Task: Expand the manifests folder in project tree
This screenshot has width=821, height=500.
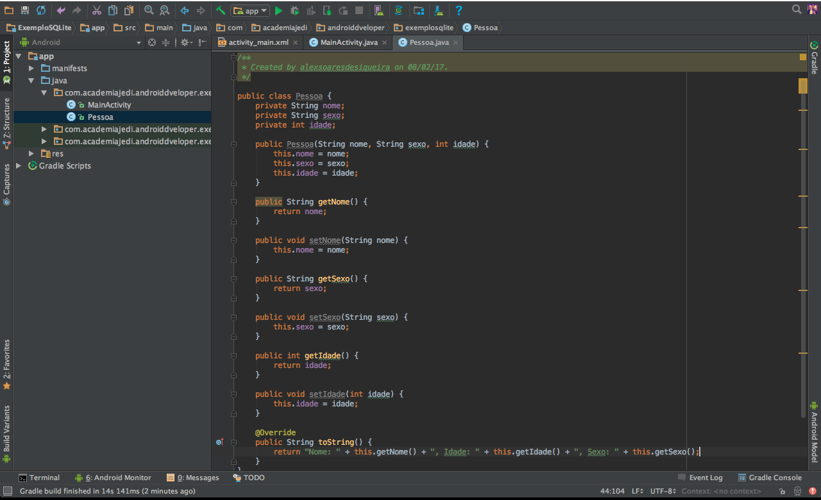Action: 31,68
